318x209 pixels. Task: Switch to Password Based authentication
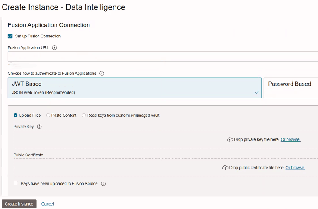point(291,88)
